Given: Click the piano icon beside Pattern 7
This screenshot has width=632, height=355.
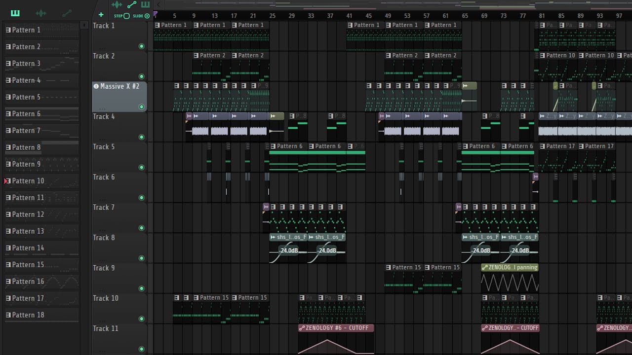Looking at the screenshot, I should (8, 131).
